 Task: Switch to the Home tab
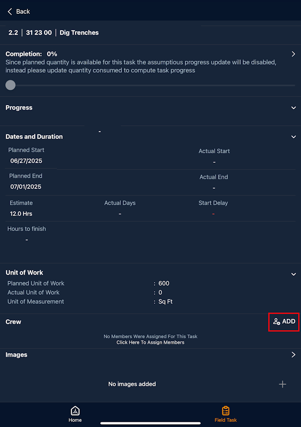pyautogui.click(x=75, y=420)
